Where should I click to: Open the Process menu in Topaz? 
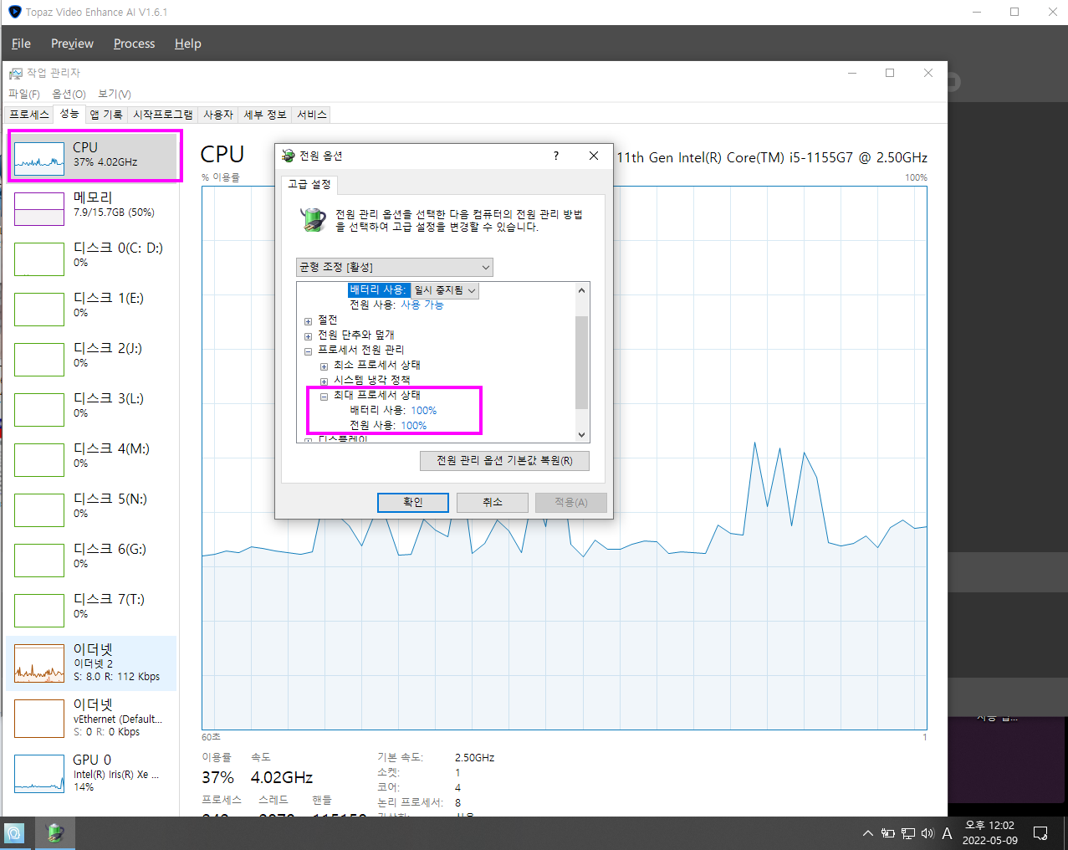(x=134, y=44)
